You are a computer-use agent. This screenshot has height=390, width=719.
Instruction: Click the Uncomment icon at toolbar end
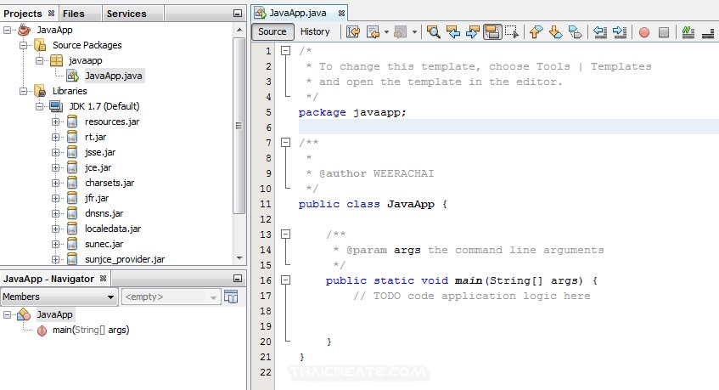(708, 32)
